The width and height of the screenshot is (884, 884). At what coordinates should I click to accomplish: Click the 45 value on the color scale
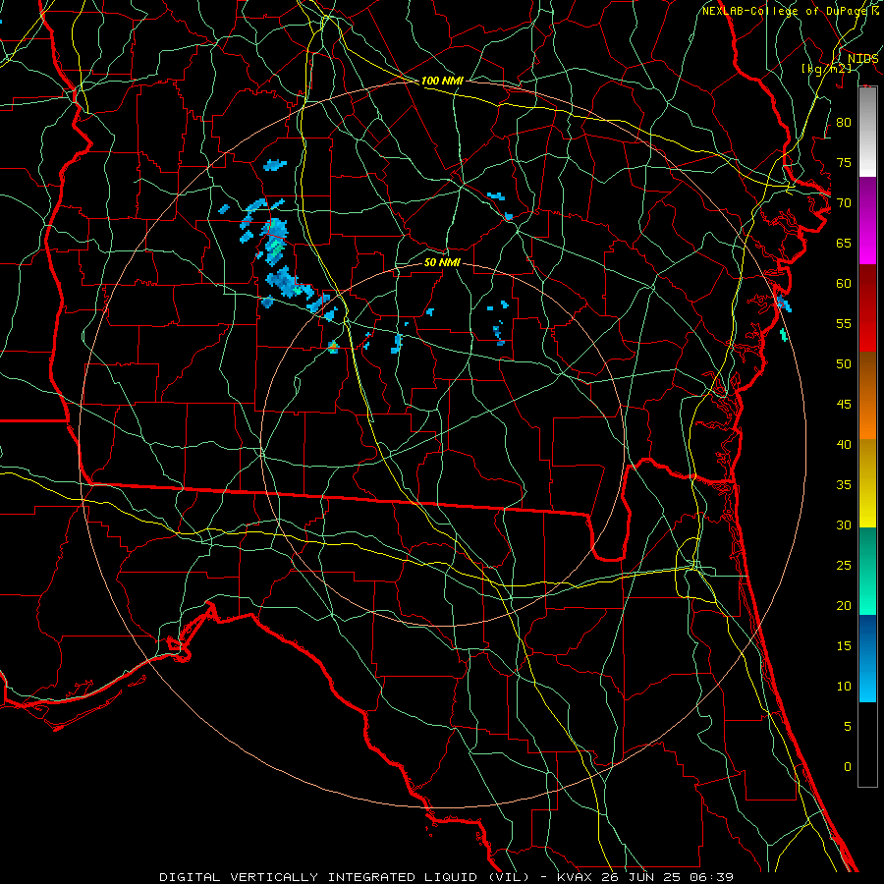click(x=844, y=405)
